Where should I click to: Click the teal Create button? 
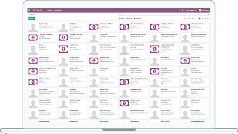(32, 18)
